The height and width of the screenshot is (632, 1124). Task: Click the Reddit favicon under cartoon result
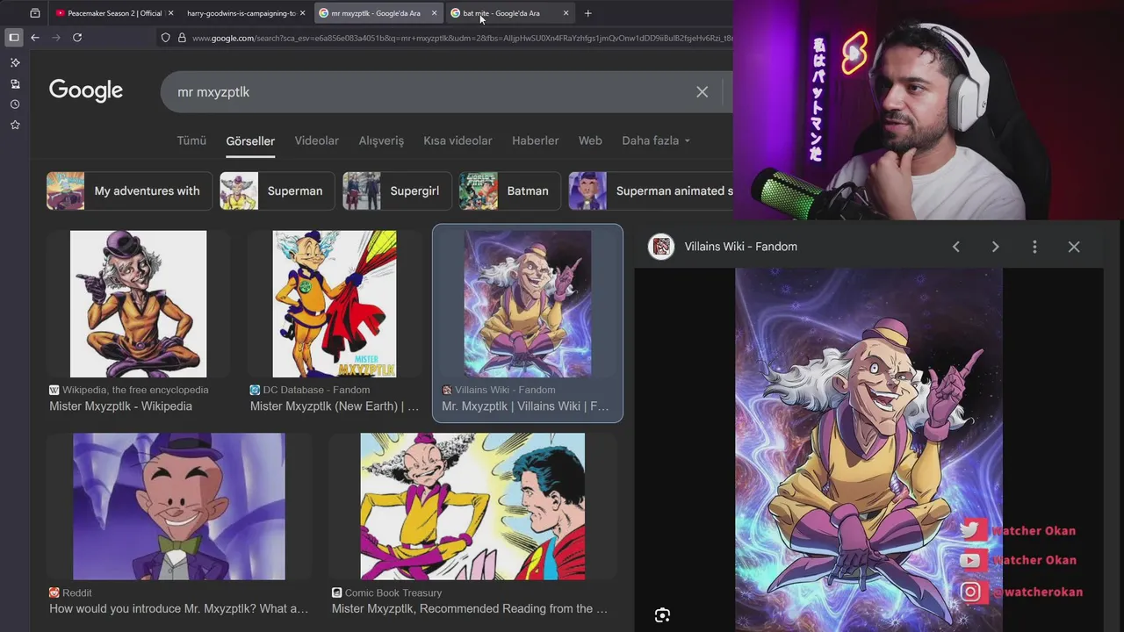(x=54, y=592)
